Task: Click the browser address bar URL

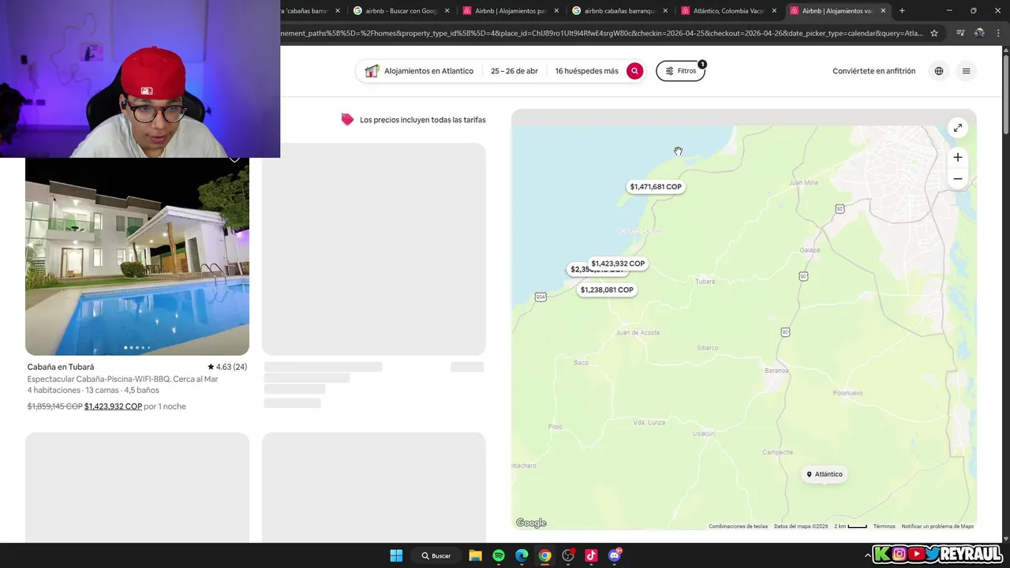Action: (601, 33)
